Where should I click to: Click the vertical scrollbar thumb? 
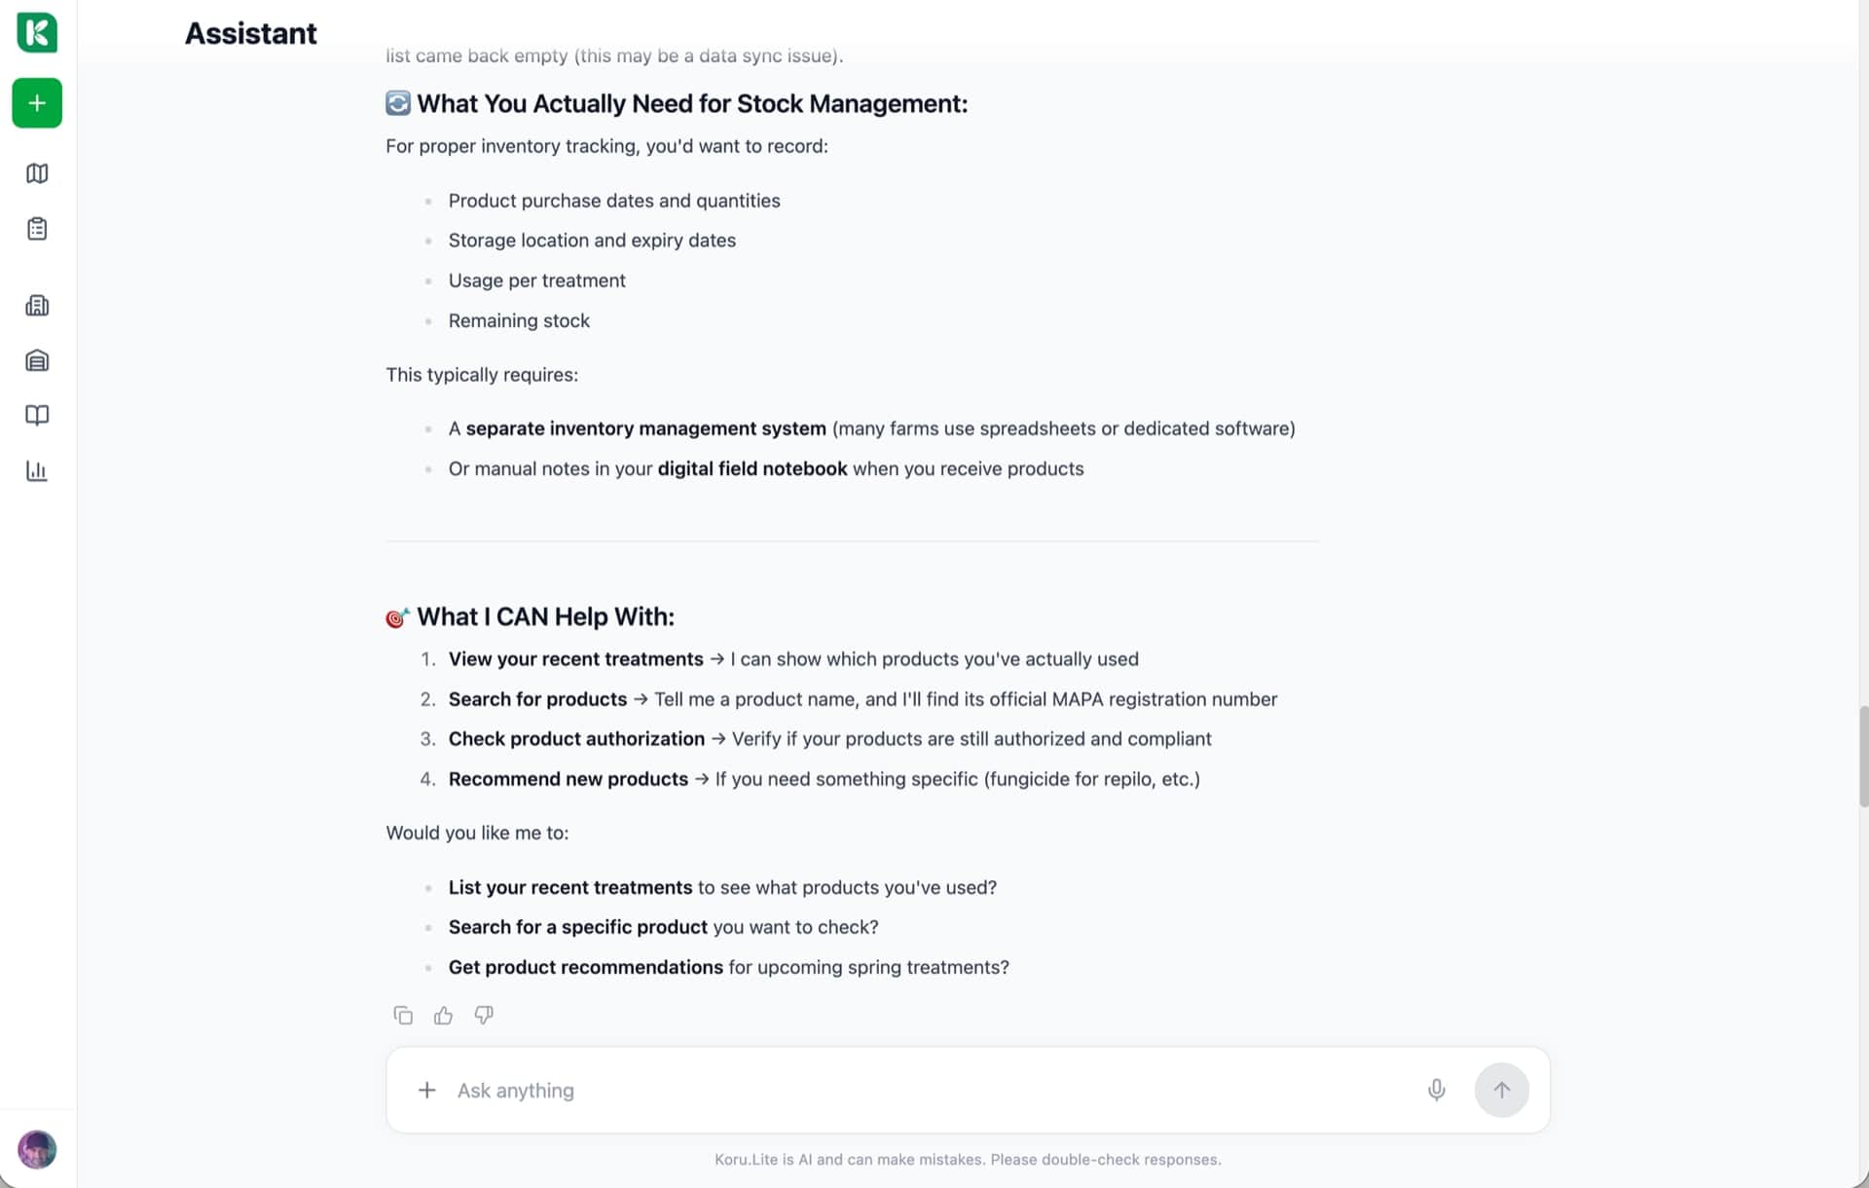tap(1863, 757)
